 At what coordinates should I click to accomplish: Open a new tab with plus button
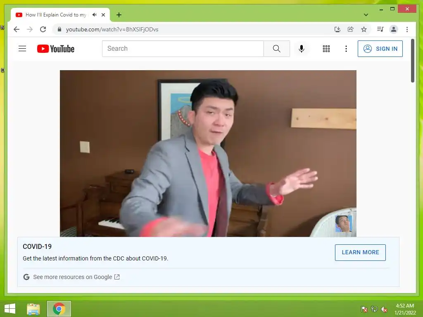coord(119,15)
